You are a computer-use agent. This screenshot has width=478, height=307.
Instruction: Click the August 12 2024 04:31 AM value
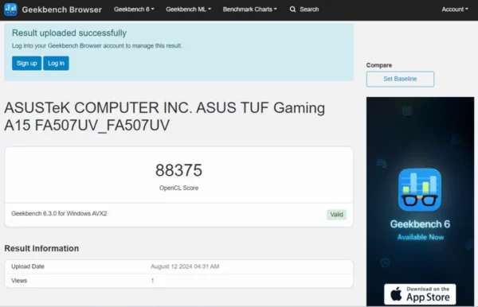[185, 266]
